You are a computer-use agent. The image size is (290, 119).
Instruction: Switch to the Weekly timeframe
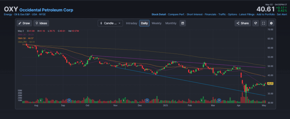(156, 23)
